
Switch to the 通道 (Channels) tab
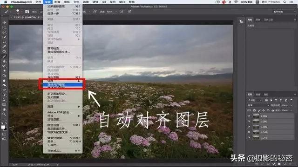(257, 94)
